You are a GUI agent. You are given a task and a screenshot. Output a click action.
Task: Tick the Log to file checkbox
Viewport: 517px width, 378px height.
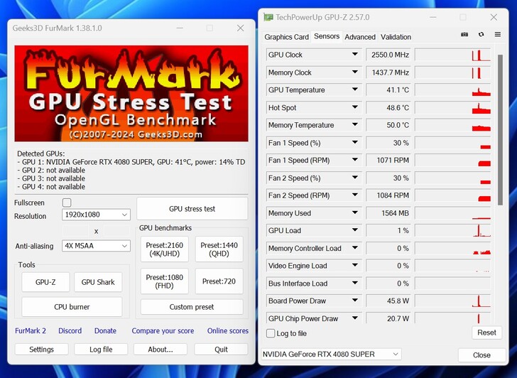click(x=271, y=333)
